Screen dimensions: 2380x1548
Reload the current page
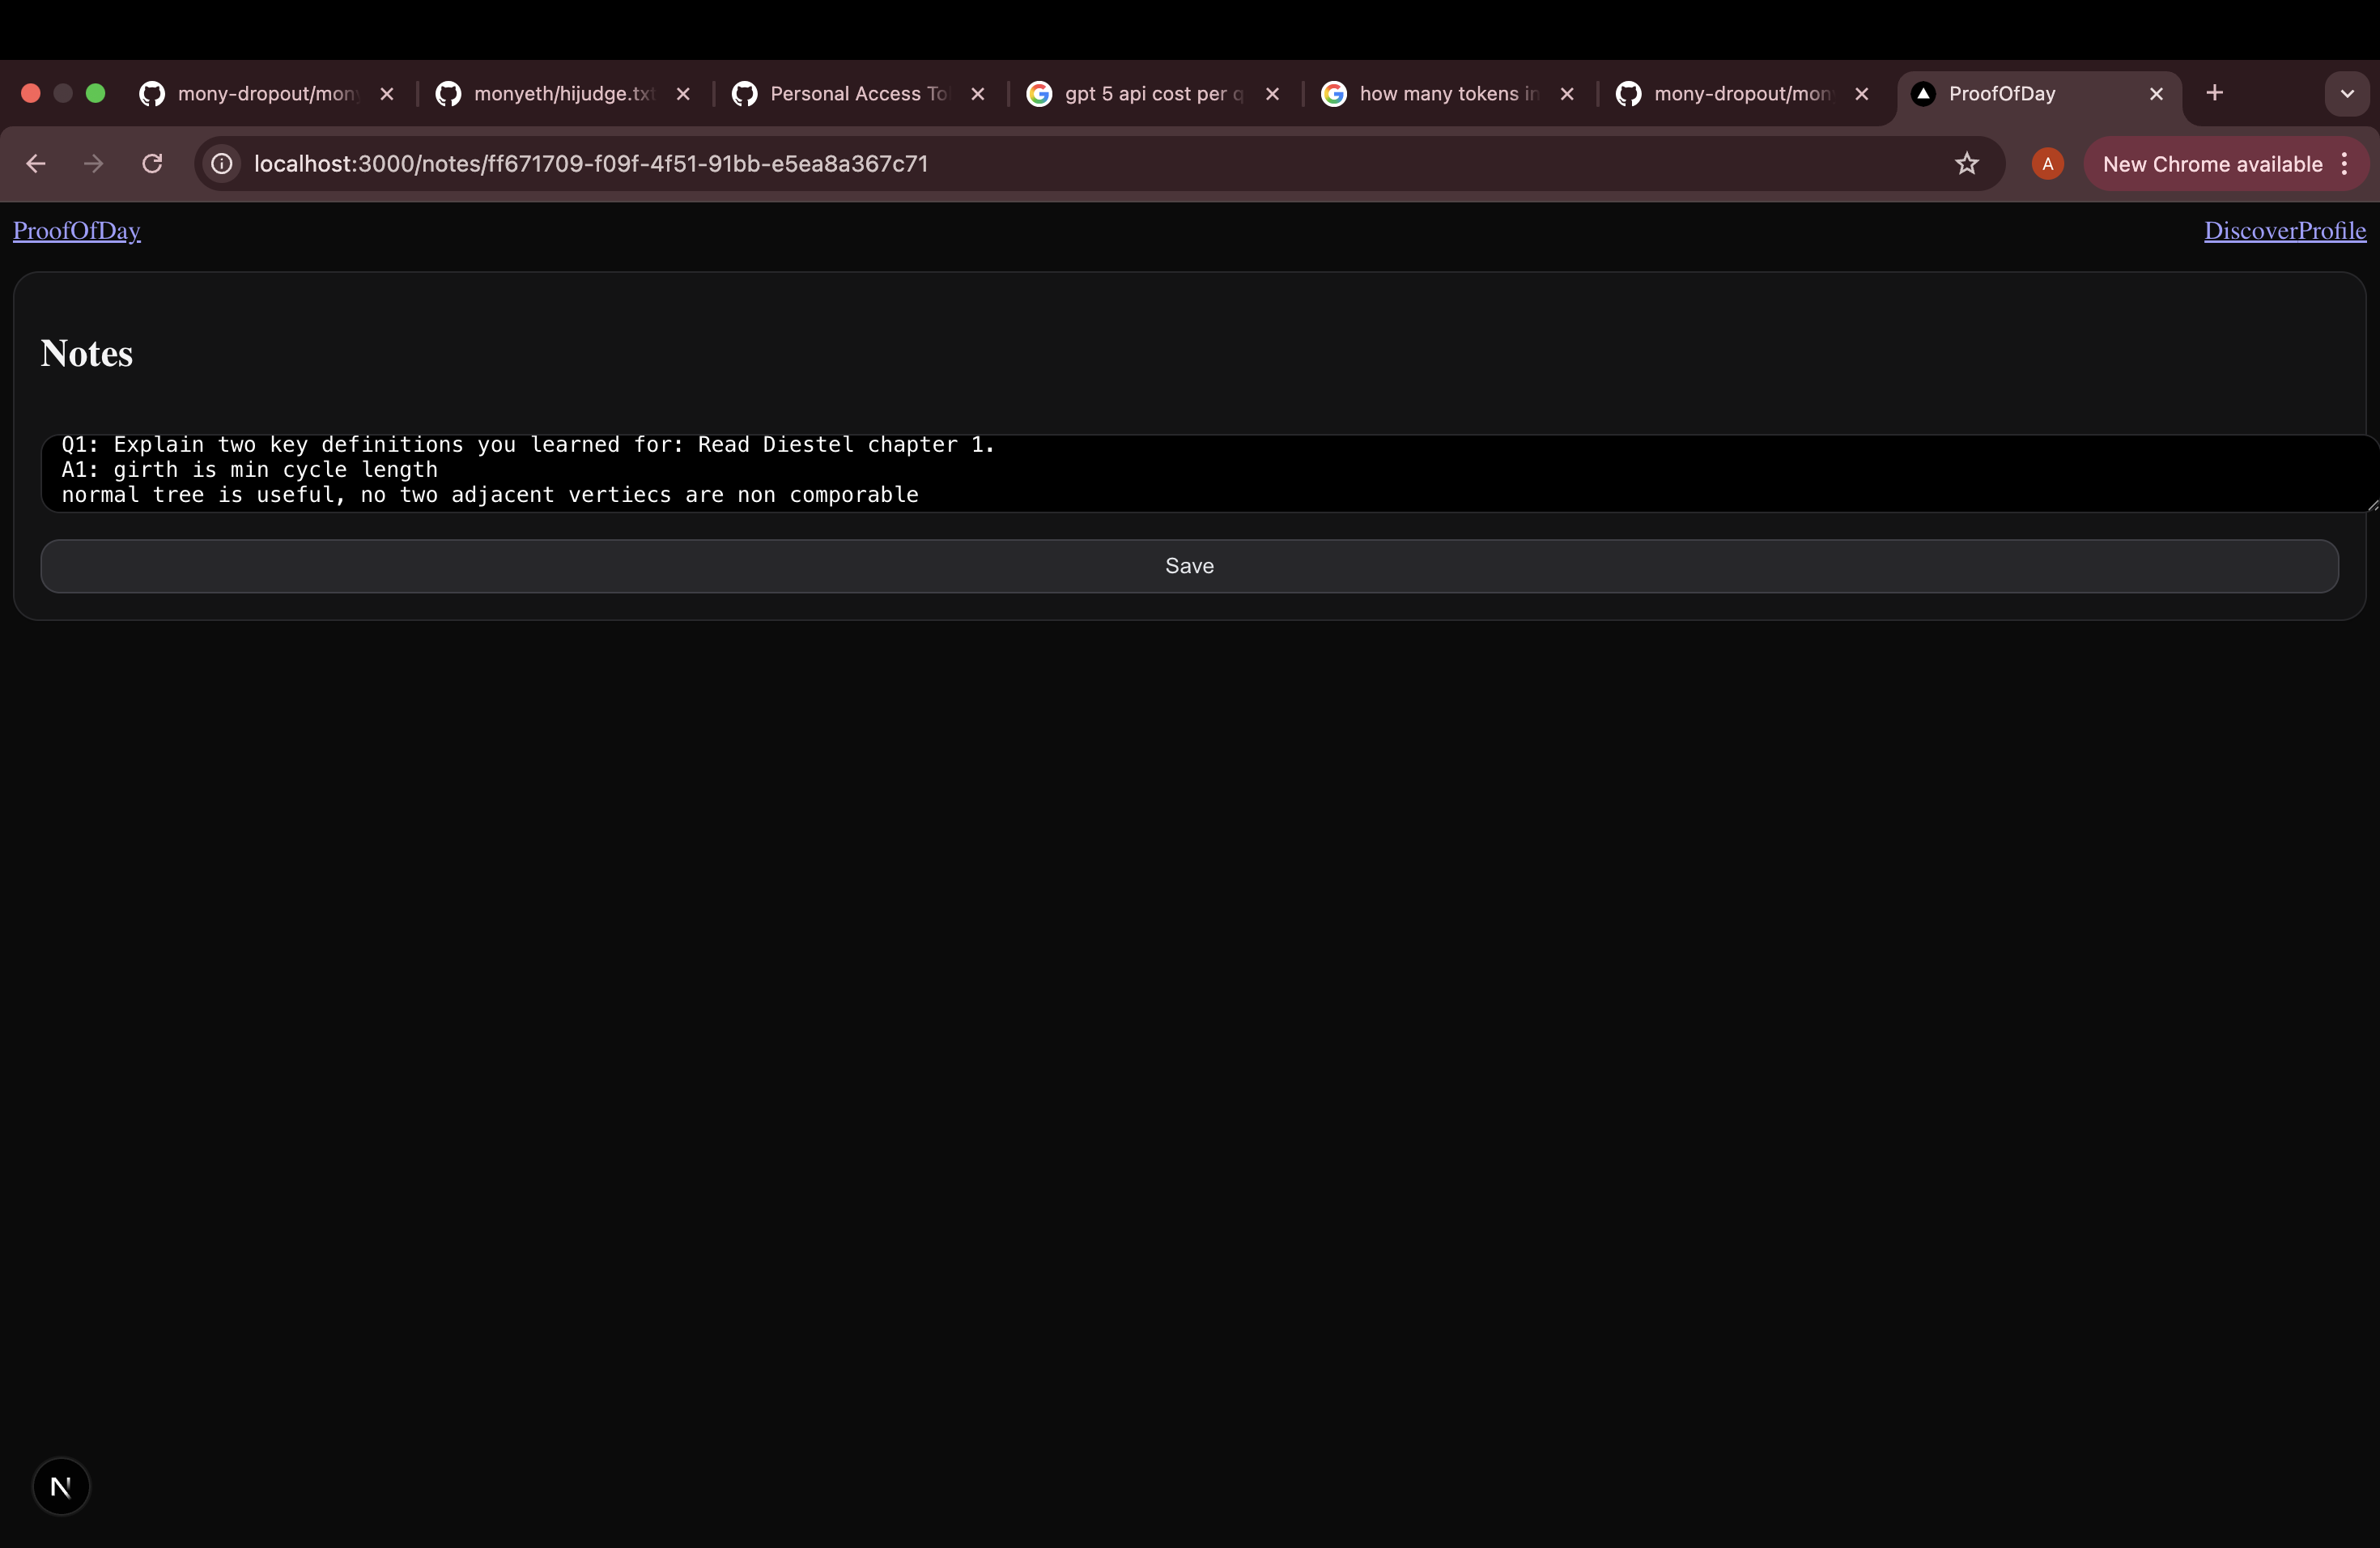click(x=152, y=164)
